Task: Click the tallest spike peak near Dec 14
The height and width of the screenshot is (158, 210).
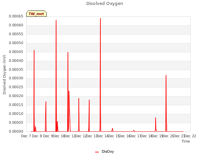Action: [x=100, y=18]
